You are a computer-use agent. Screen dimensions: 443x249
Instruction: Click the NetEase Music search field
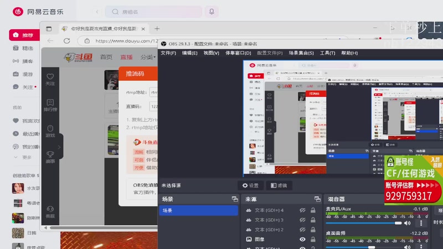coord(153,12)
